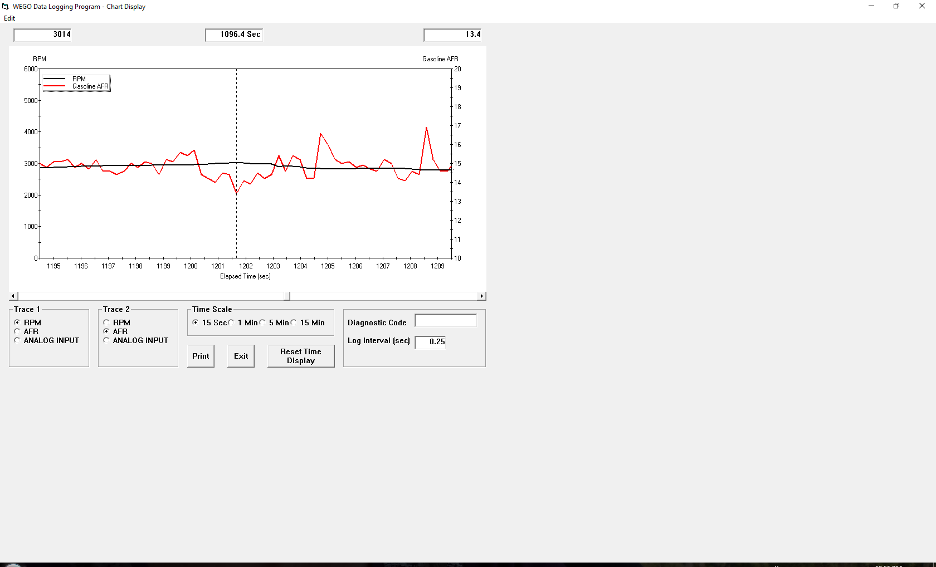The image size is (936, 567).
Task: Click the Print button
Action: click(x=201, y=356)
